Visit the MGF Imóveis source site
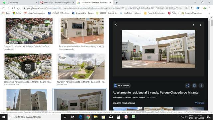Screen dimensions: 213x120 (x=122, y=86)
